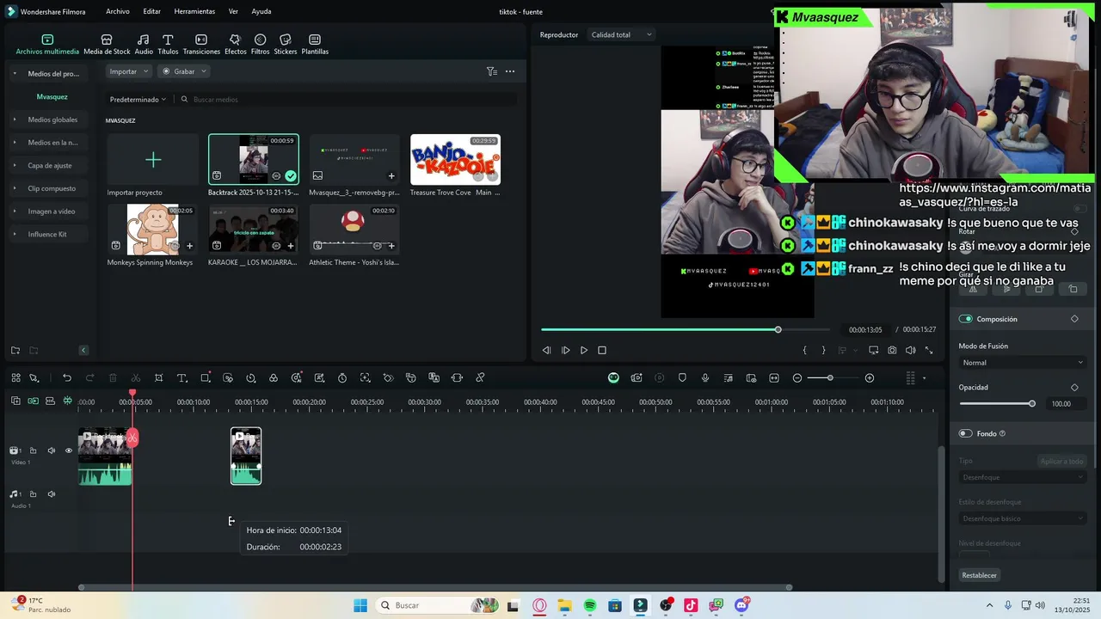Open the Calidad total dropdown
1101x619 pixels.
click(x=621, y=34)
